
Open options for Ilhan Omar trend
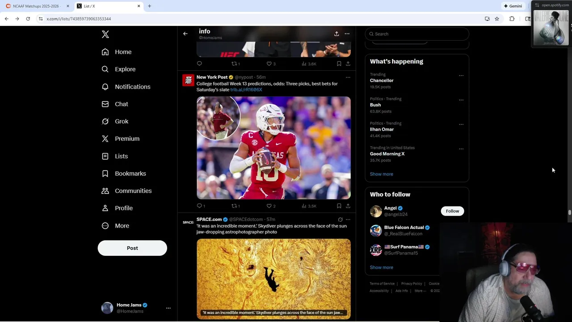[x=461, y=124]
